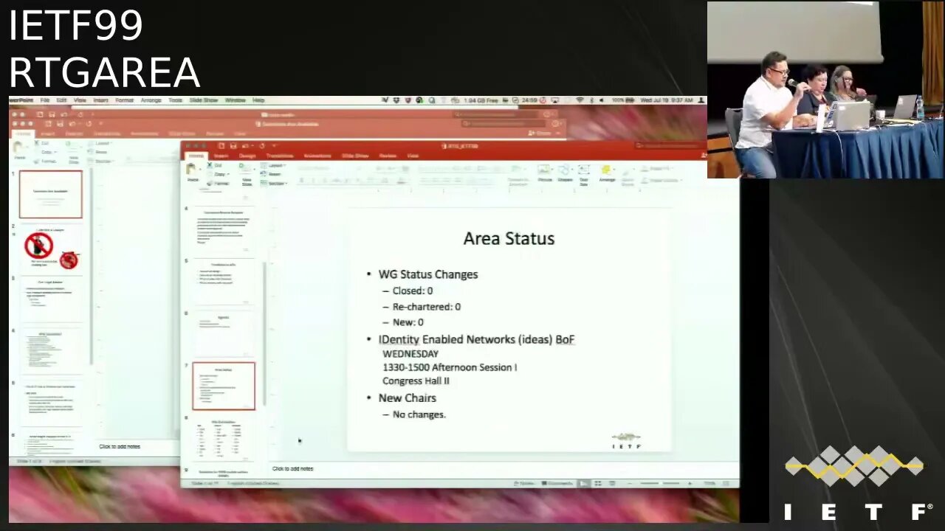This screenshot has height=531, width=945.
Task: Toggle Comments pane in front window status bar
Action: pyautogui.click(x=557, y=483)
